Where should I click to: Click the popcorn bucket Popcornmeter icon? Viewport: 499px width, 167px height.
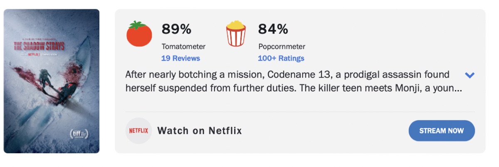click(236, 34)
